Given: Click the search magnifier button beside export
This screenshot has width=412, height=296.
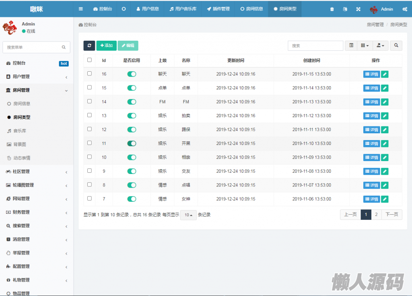Looking at the screenshot, I should pyautogui.click(x=396, y=46).
